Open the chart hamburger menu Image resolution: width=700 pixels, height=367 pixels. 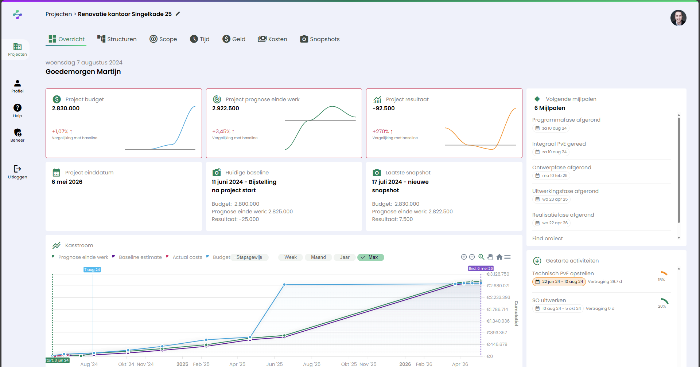507,257
